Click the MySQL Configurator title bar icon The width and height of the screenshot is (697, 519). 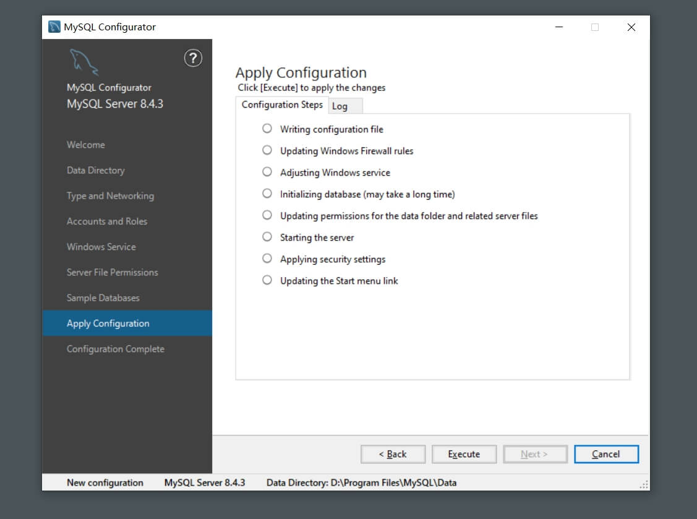54,27
